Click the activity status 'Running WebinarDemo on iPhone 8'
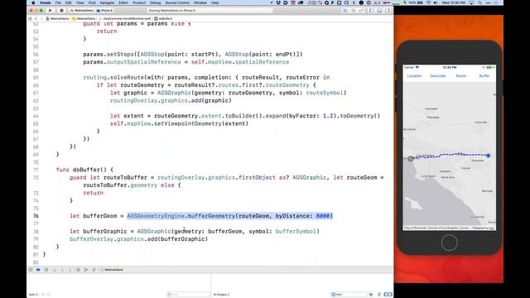The image size is (530, 298). coord(210,11)
